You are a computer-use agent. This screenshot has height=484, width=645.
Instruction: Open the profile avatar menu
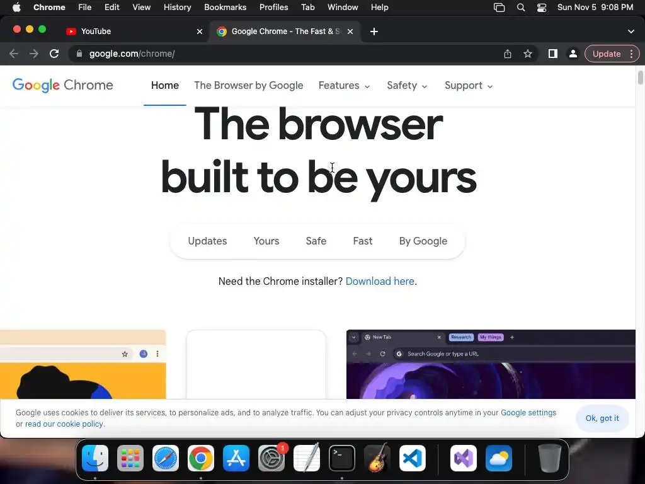click(x=573, y=54)
